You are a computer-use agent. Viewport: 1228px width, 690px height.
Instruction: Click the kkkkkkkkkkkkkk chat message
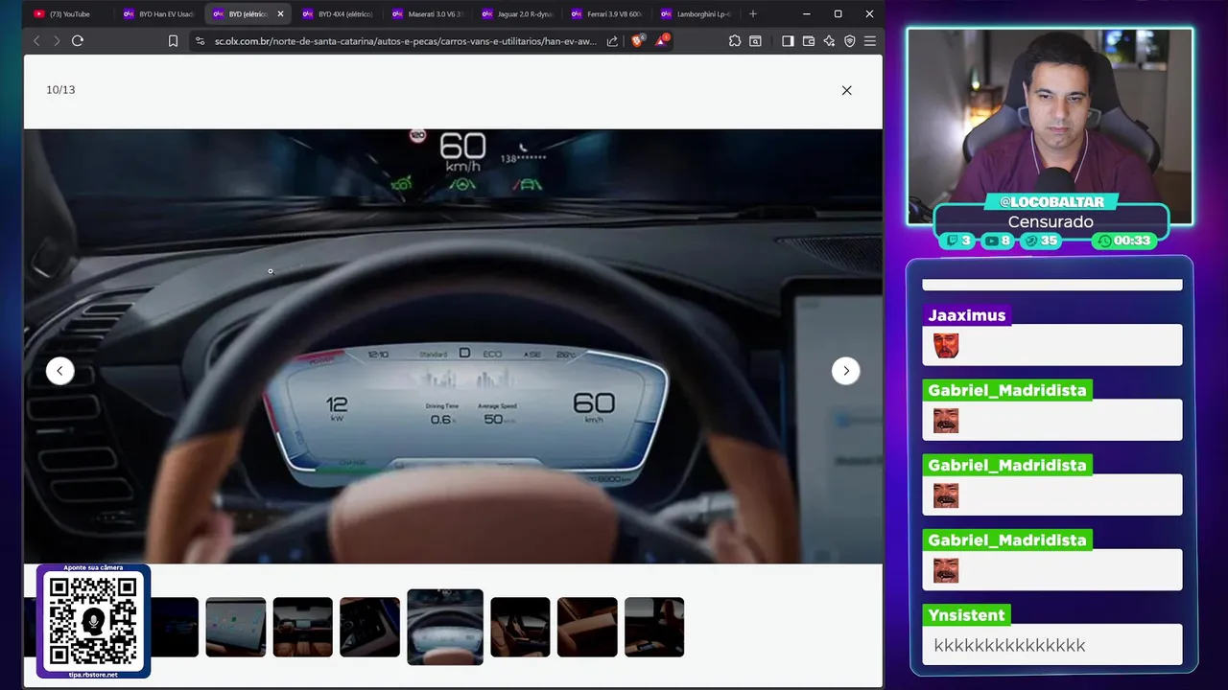click(x=1009, y=645)
